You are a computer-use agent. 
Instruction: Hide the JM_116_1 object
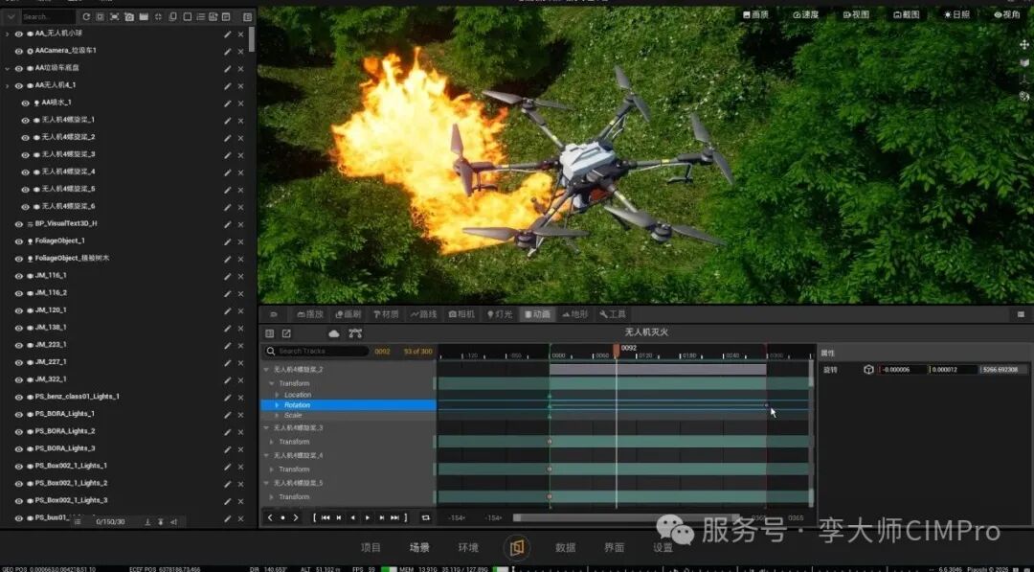[19, 276]
